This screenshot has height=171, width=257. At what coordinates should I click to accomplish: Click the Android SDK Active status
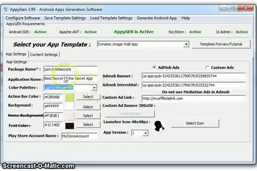click(40, 32)
